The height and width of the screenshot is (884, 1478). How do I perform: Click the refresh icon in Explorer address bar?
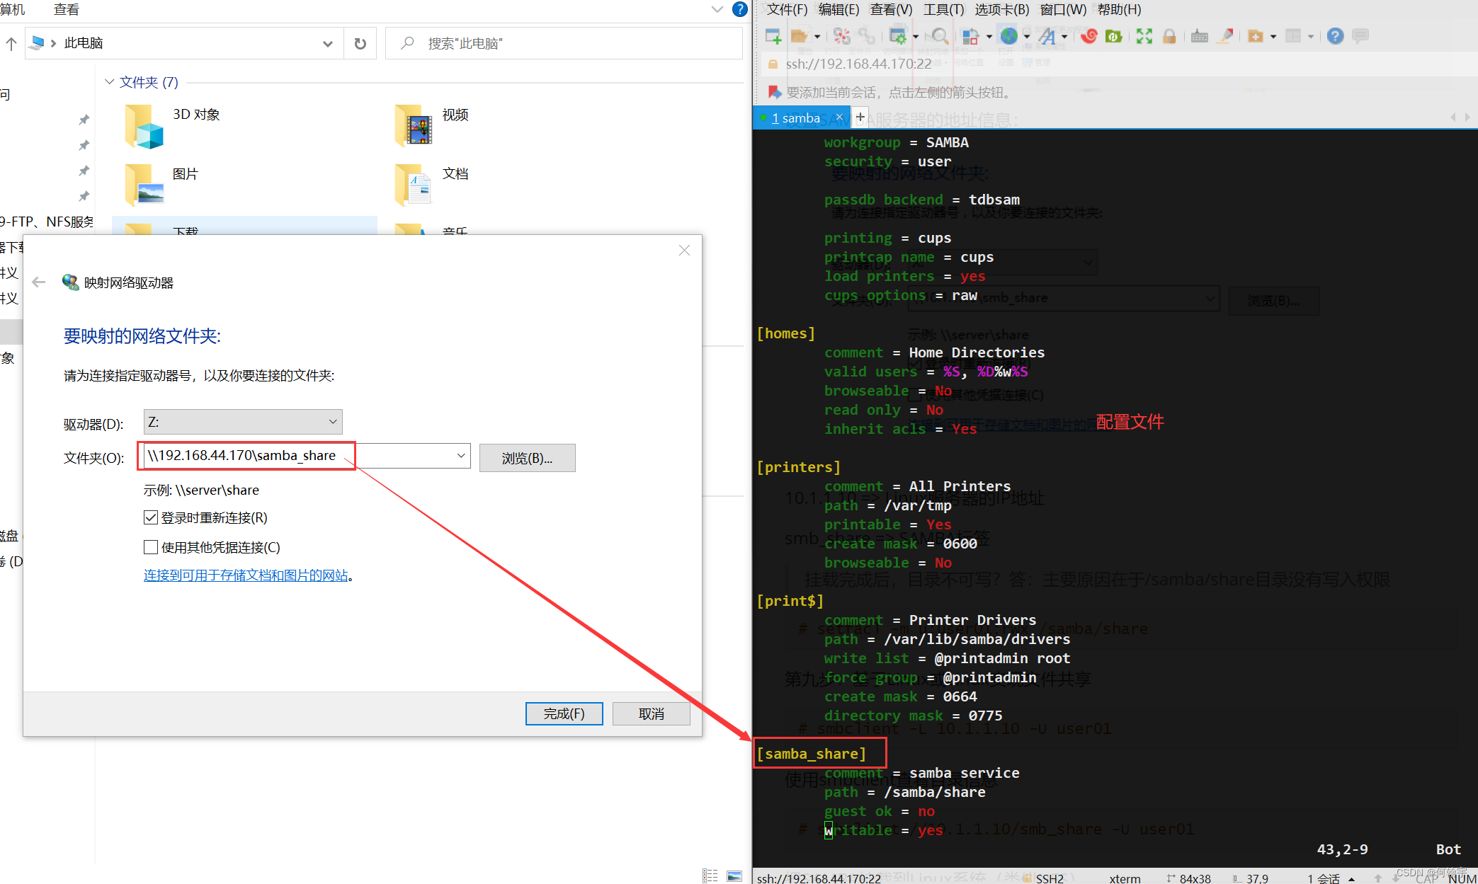(360, 43)
